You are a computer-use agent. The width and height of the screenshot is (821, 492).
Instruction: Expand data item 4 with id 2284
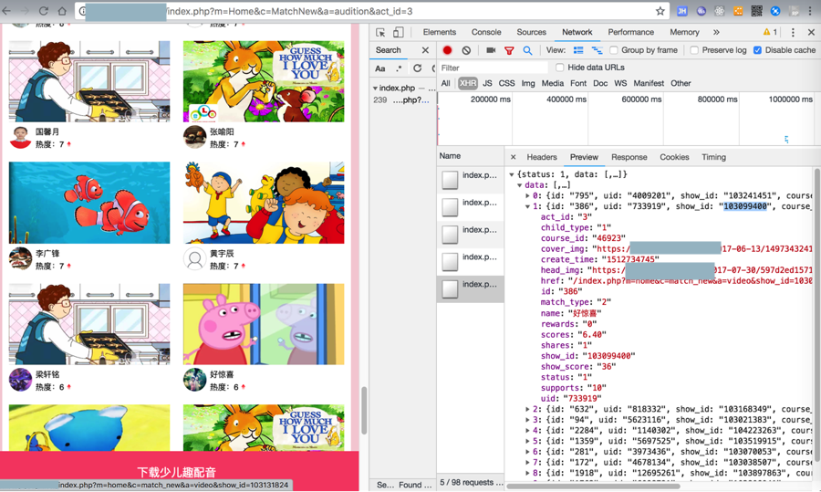click(x=528, y=431)
